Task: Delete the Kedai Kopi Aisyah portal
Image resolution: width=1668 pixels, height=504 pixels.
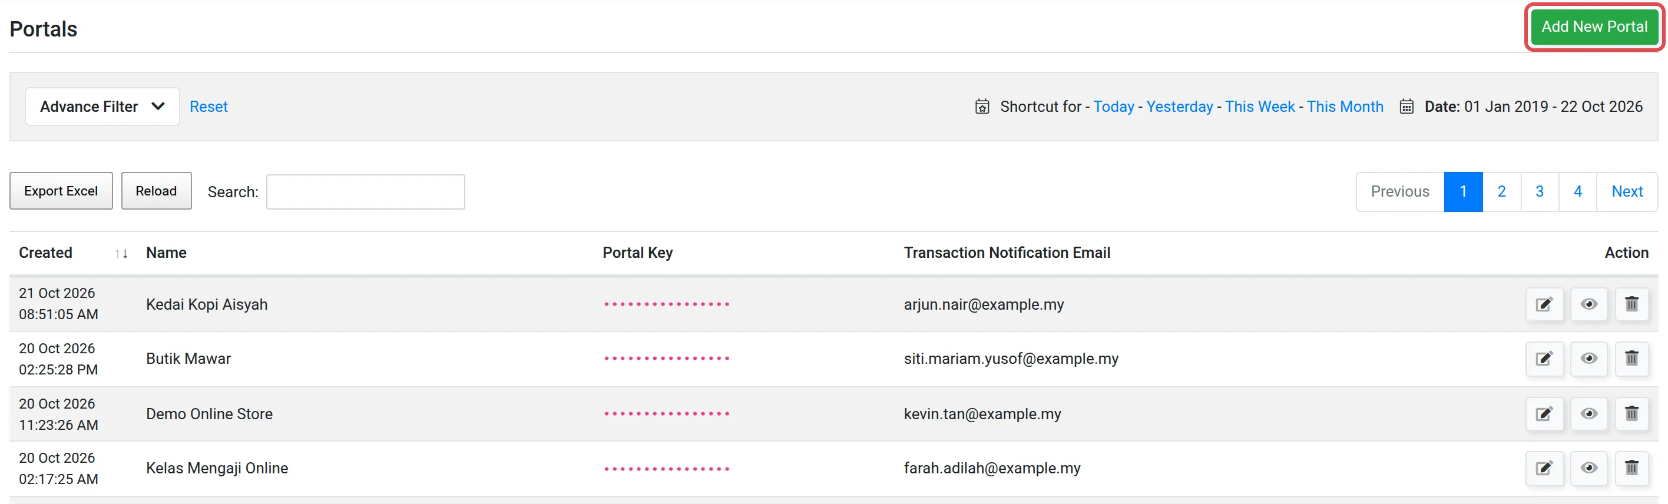Action: [1631, 304]
